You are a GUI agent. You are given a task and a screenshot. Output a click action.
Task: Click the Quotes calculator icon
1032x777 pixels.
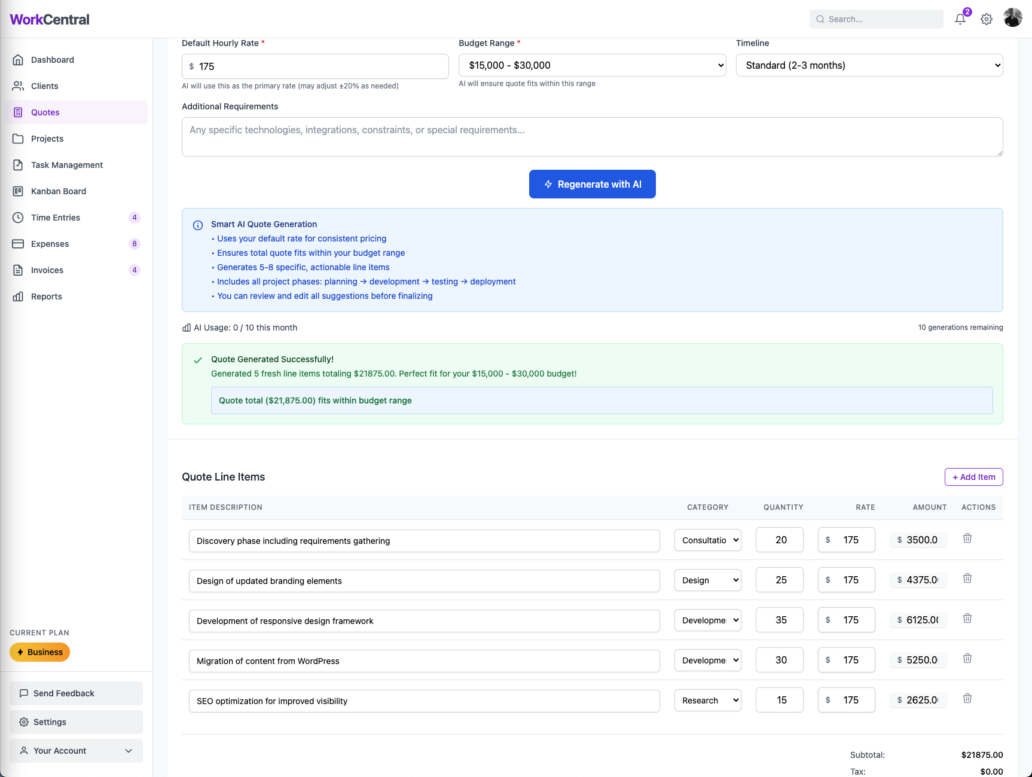point(18,112)
